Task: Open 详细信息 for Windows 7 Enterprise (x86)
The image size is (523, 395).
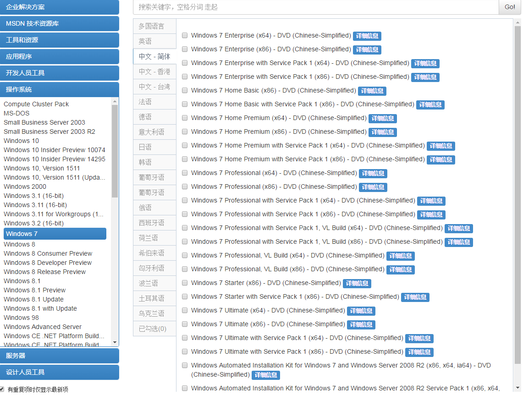Action: tap(367, 49)
